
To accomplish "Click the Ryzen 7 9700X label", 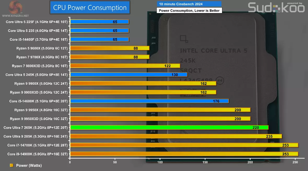I will click(x=42, y=57).
